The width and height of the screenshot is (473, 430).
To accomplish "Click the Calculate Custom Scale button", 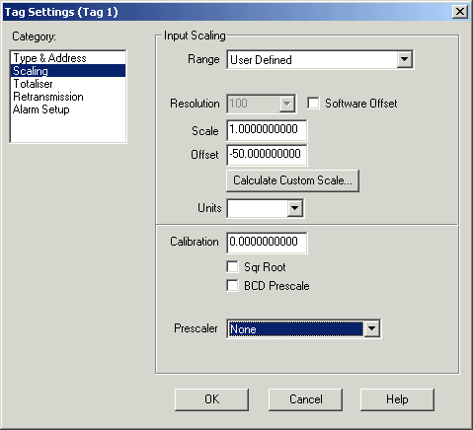I will (292, 180).
